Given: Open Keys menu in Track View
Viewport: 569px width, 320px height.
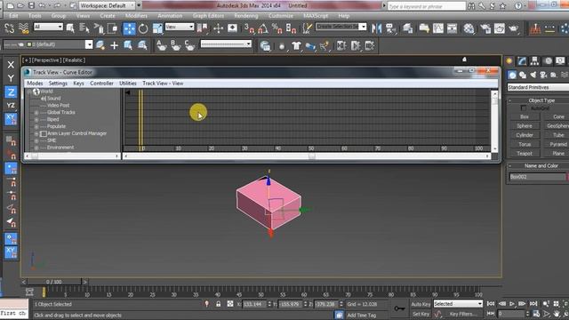Looking at the screenshot, I should click(x=78, y=83).
